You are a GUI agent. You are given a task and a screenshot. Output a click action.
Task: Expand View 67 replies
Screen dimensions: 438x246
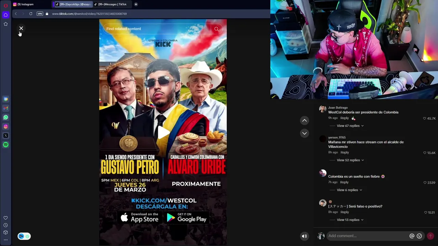point(350,126)
